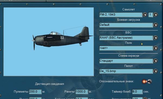Click the Ракеты 1000.0 distance field
The width and height of the screenshot is (163, 99).
coord(82,92)
